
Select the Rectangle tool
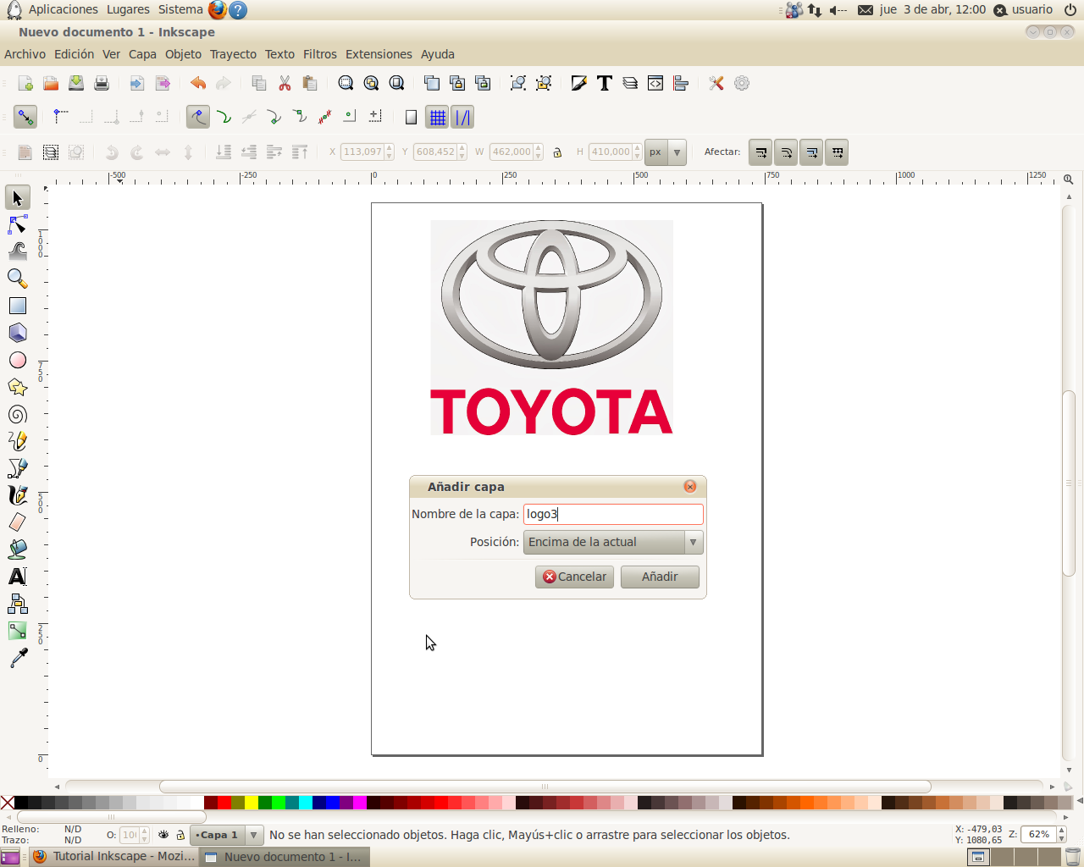17,305
